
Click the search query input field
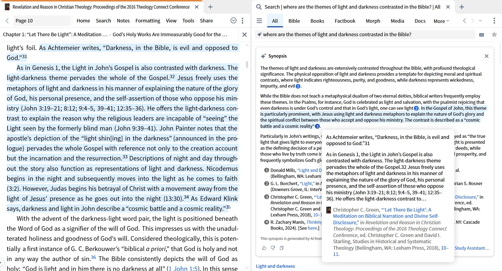pyautogui.click(x=365, y=35)
